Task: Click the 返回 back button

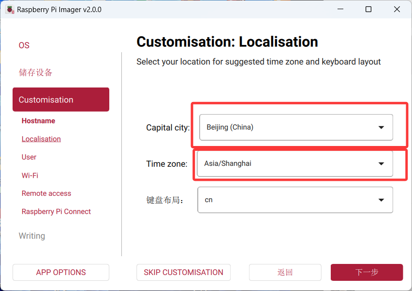Action: coord(285,272)
